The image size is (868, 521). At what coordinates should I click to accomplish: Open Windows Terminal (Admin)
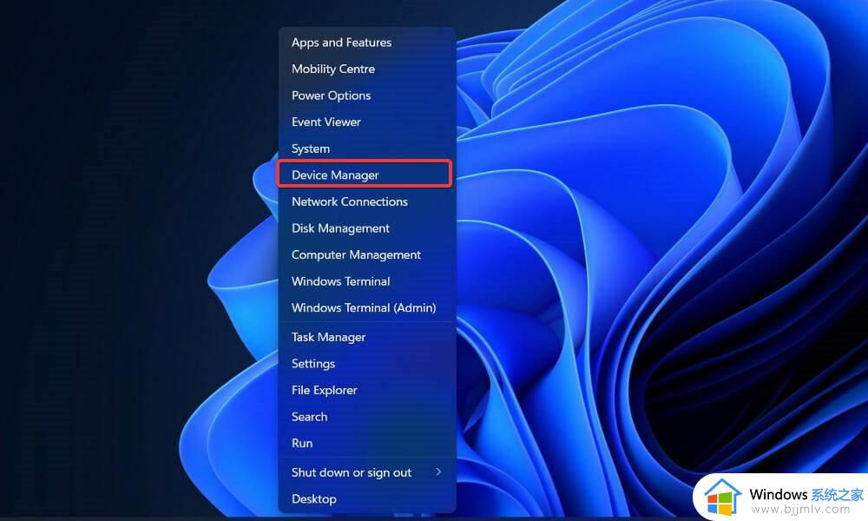(363, 308)
